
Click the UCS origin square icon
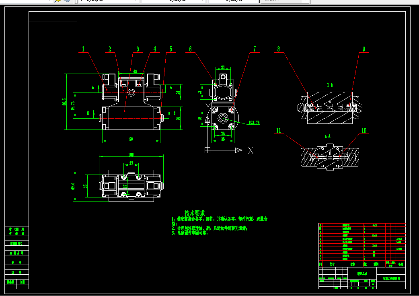click(207, 150)
